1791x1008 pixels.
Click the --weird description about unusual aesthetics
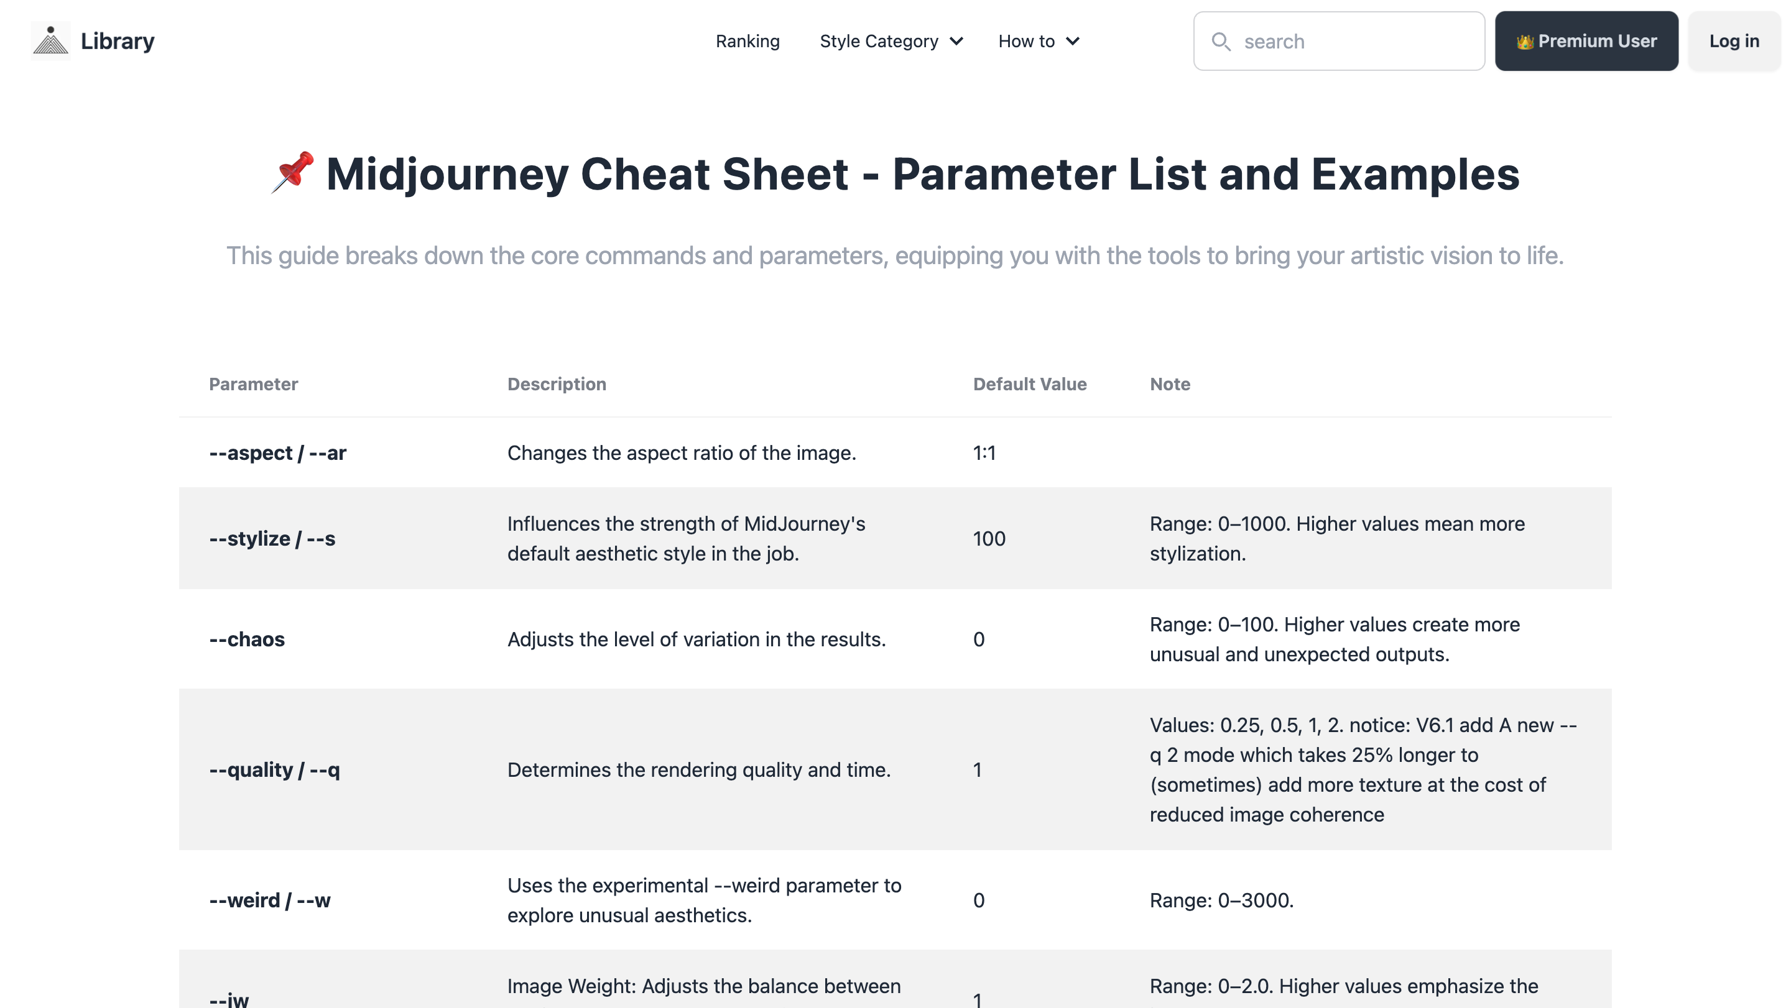705,900
